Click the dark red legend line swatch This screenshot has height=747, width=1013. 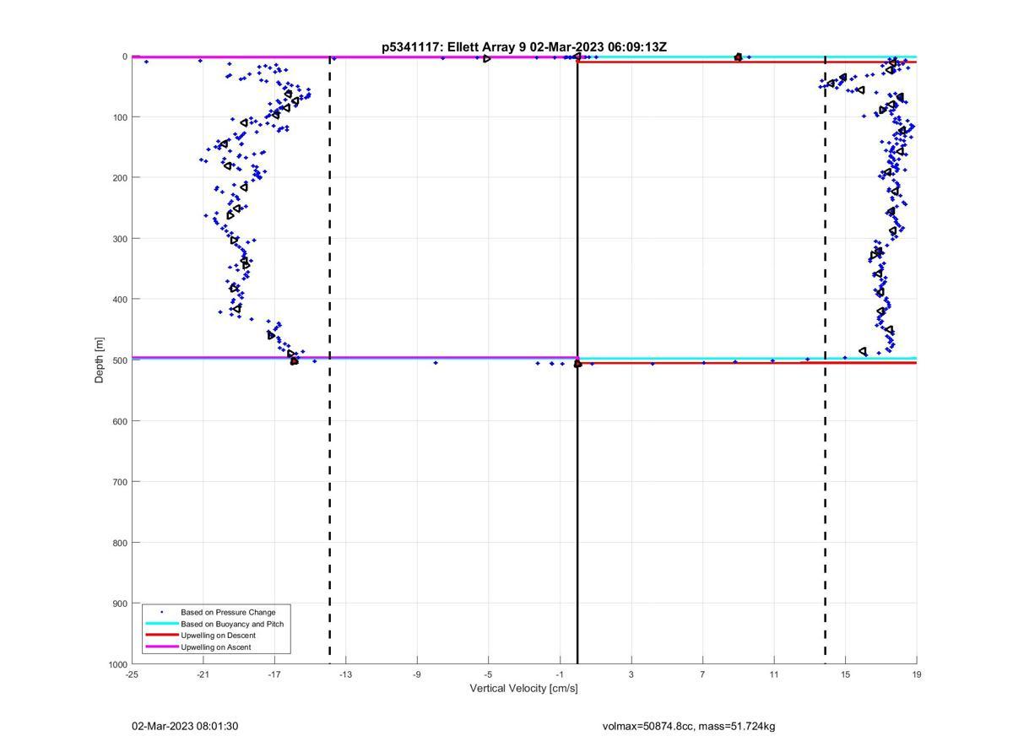coord(161,636)
